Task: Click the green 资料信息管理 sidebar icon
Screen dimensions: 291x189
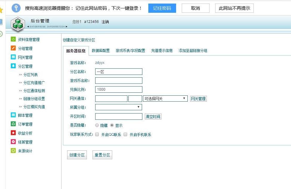Action: [x=13, y=39]
